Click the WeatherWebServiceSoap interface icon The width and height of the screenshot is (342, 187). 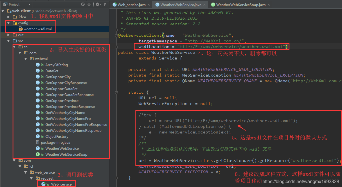[x=38, y=154]
